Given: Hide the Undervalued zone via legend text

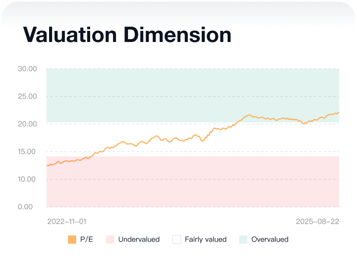Looking at the screenshot, I should coord(139,239).
